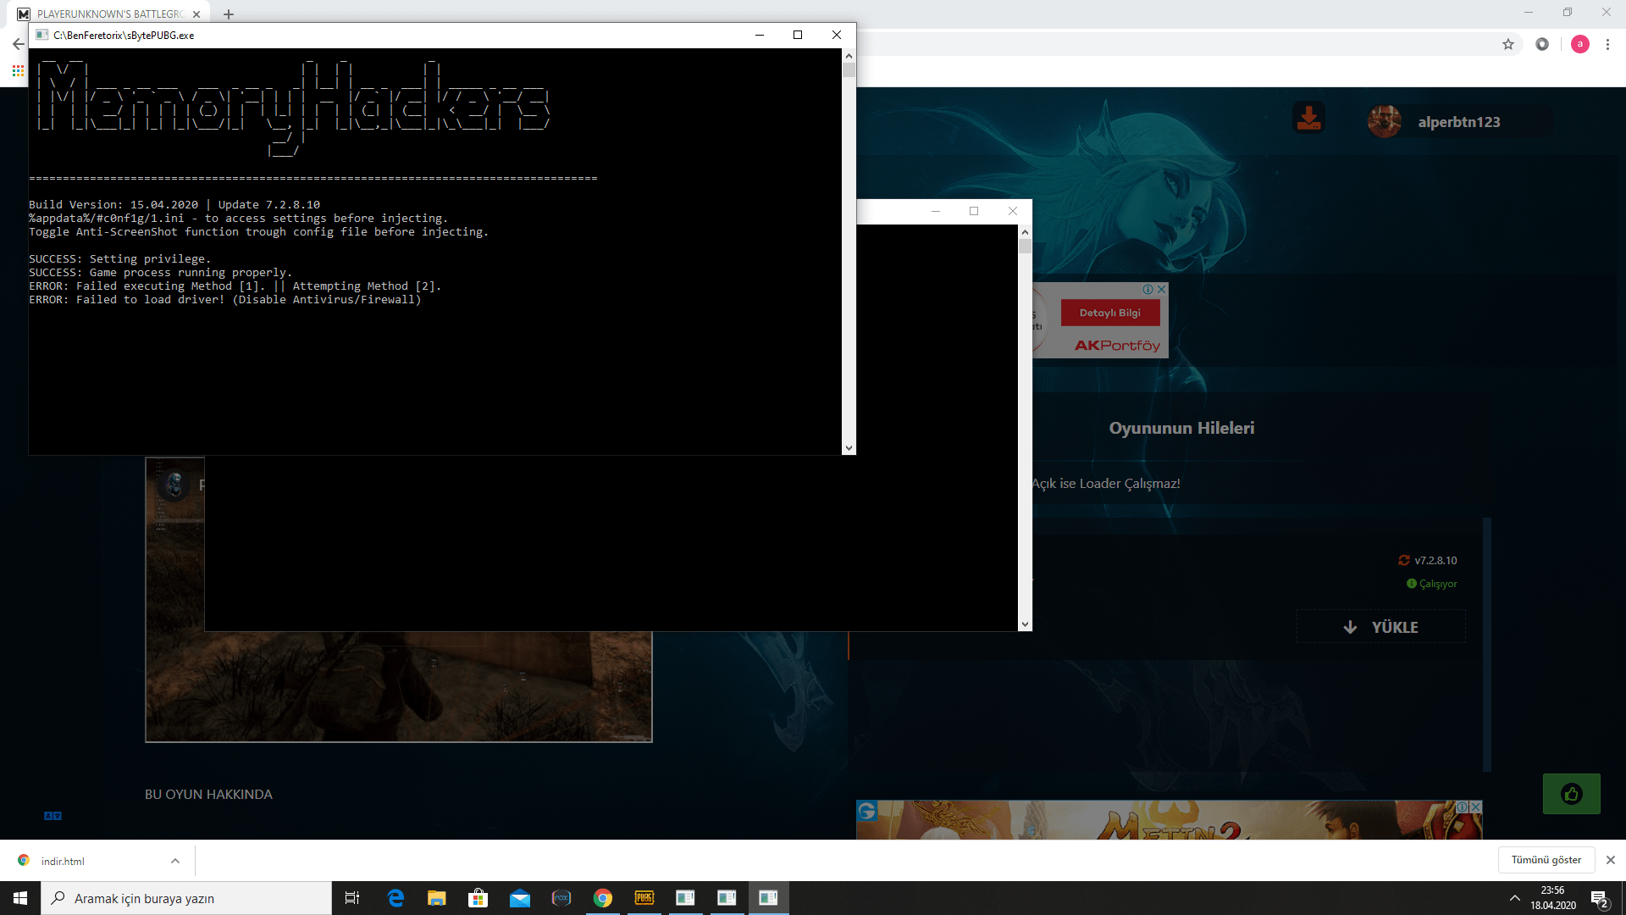The height and width of the screenshot is (915, 1626).
Task: Click the 'Build Version: 15.04.2020' console line
Action: 174,205
